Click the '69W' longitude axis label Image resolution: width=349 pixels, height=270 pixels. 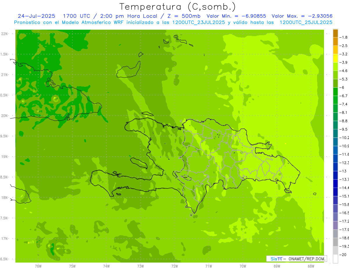277,266
